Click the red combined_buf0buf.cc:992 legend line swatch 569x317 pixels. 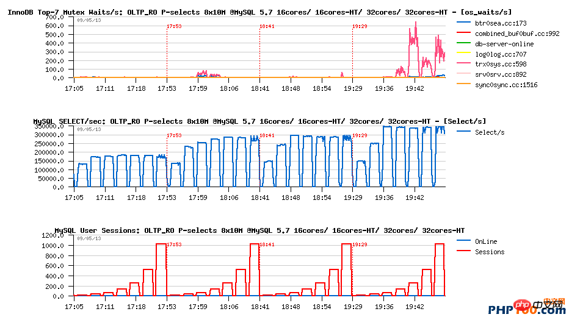(x=463, y=33)
